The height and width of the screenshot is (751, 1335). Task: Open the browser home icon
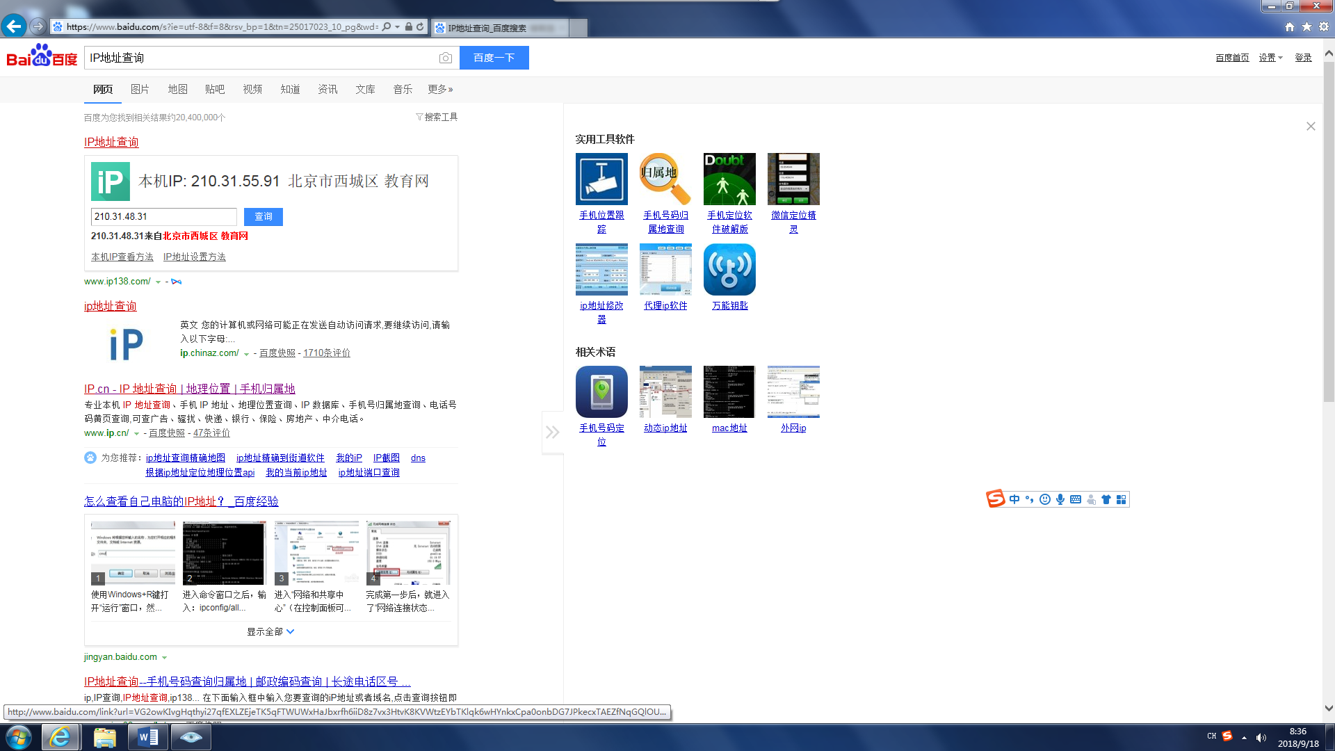[1290, 26]
